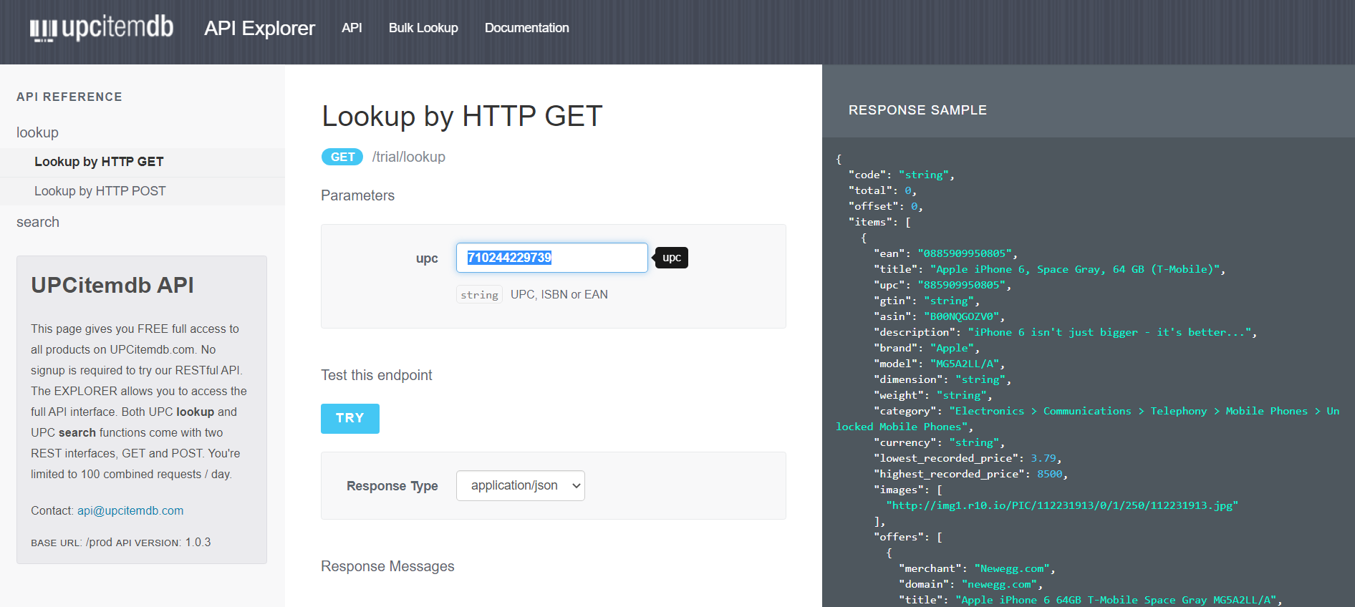
Task: Open the Response Type dropdown
Action: pos(521,485)
